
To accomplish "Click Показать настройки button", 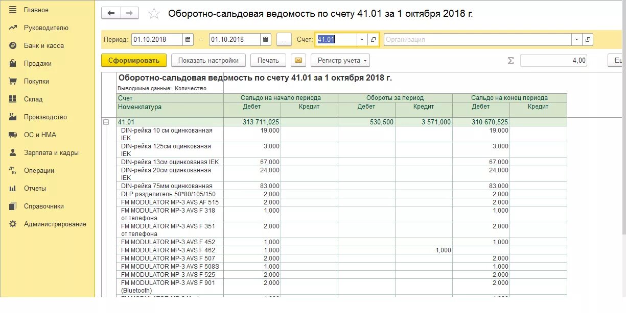I will click(x=208, y=60).
